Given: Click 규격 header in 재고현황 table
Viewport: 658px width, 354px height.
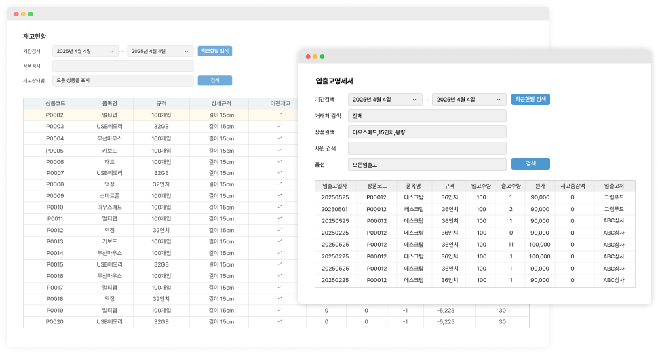Looking at the screenshot, I should [161, 103].
